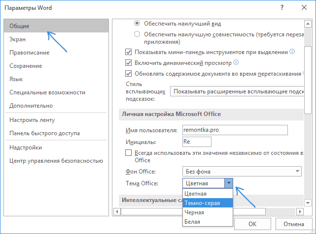Image resolution: width=316 pixels, height=234 pixels.
Task: Click the 'Инициалы' input field
Action: [197, 142]
